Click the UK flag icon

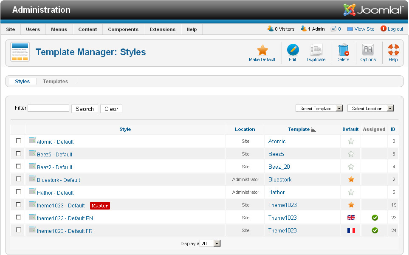351,218
